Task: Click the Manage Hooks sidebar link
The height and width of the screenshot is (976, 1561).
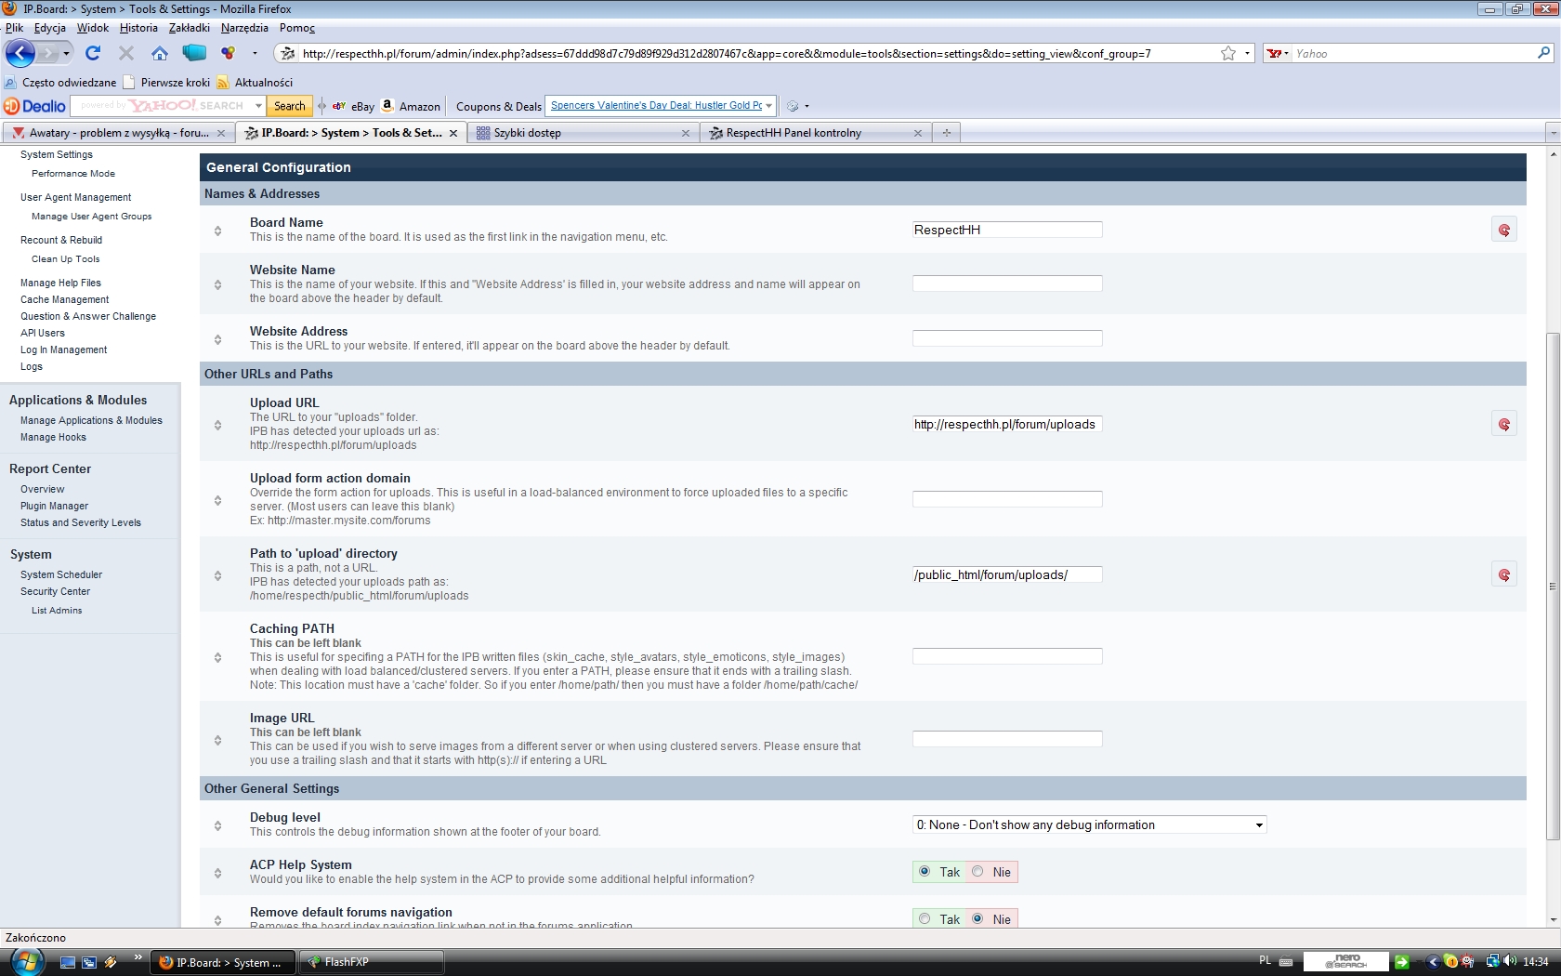Action: click(x=53, y=437)
